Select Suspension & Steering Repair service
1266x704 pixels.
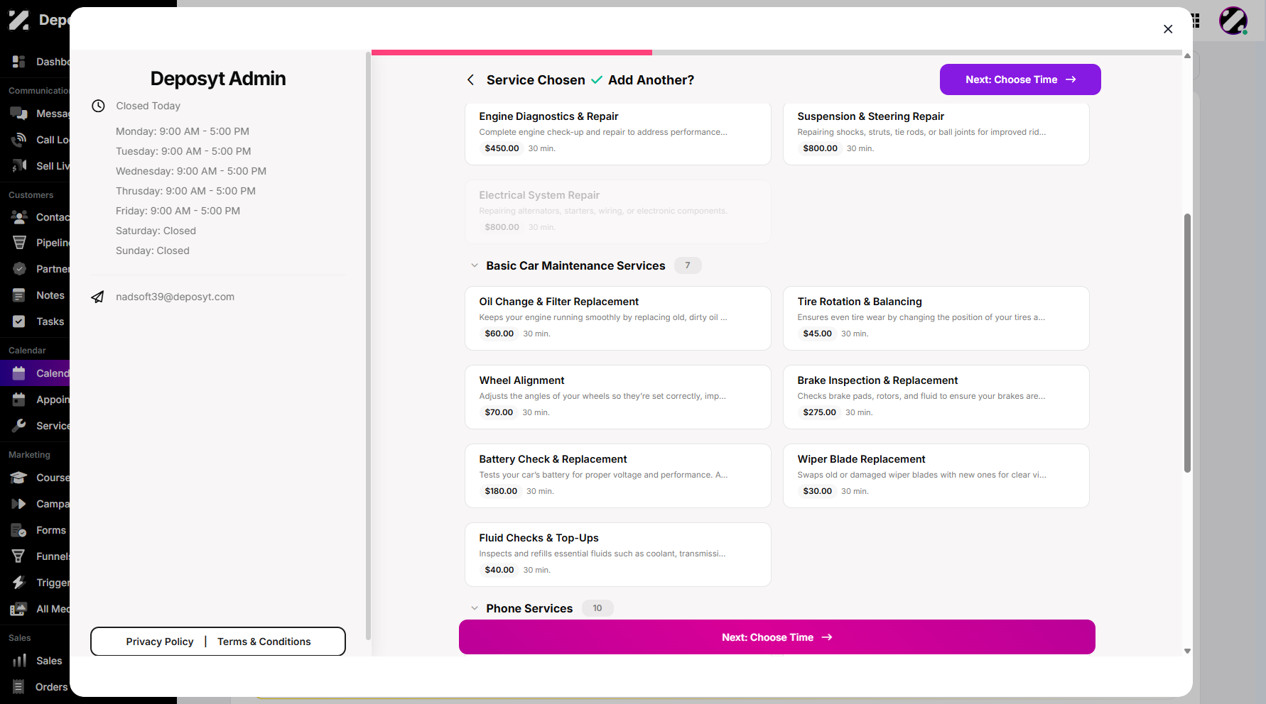[x=936, y=133]
